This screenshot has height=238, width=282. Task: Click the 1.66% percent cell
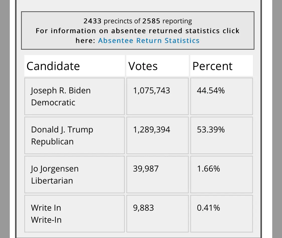point(208,169)
